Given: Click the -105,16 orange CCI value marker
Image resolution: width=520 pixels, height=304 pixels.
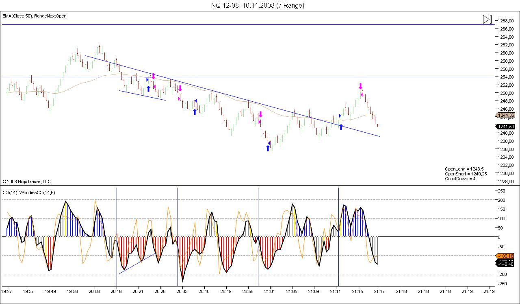Looking at the screenshot, I should [506, 256].
